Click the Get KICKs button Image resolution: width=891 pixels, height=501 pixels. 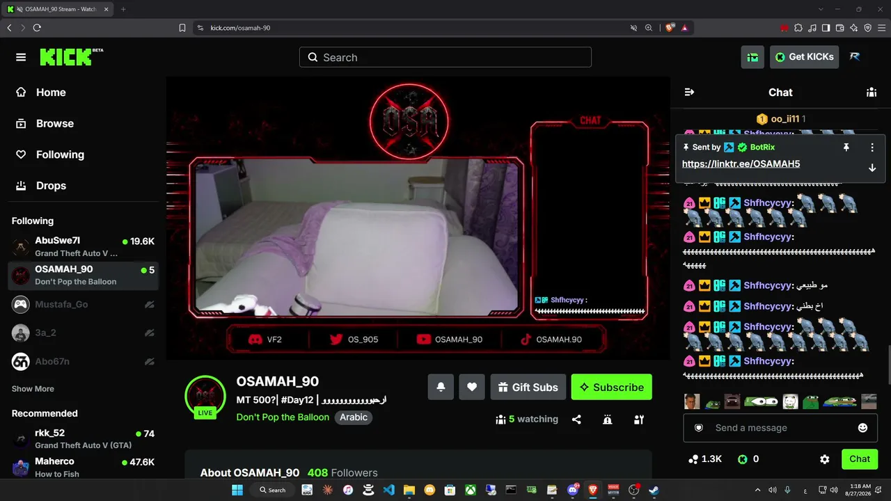click(804, 57)
